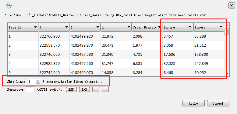Select the cell showing 178.300
This screenshot has height=114, width=237.
(209, 54)
